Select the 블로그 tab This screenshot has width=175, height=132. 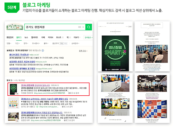click(x=19, y=37)
